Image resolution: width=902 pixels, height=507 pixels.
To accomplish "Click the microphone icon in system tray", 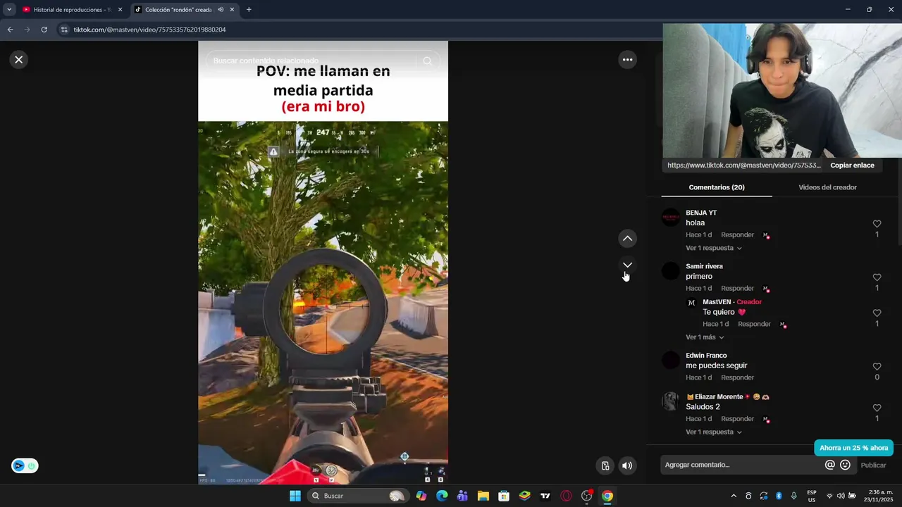I will coord(794,496).
